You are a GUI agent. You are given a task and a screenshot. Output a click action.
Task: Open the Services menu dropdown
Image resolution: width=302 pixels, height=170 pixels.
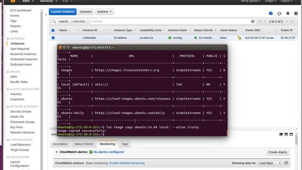[x=49, y=1]
